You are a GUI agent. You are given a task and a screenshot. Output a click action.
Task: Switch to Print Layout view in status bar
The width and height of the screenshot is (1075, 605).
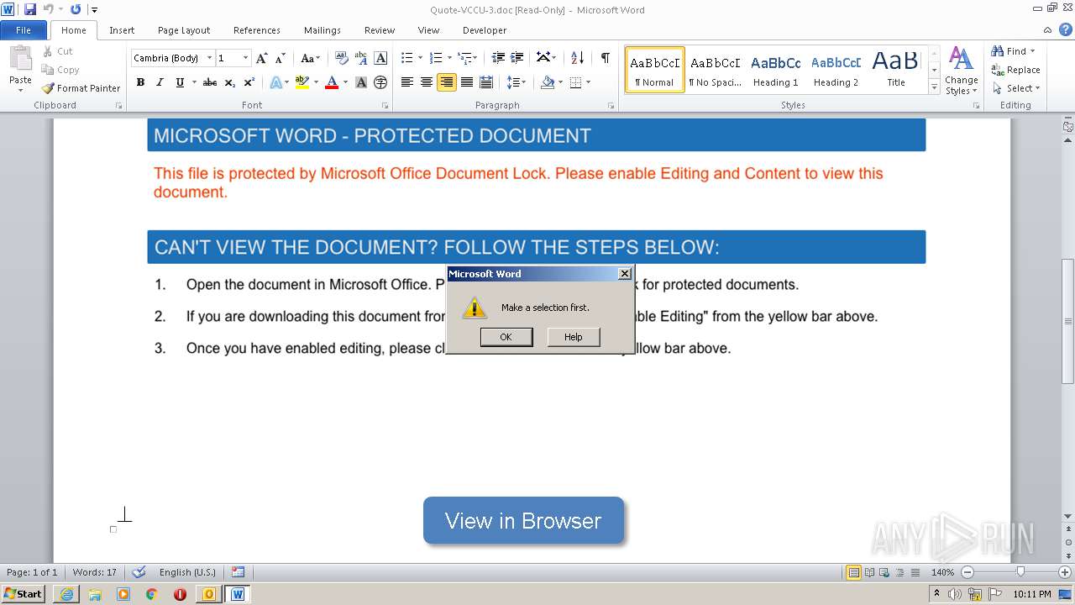pyautogui.click(x=853, y=572)
